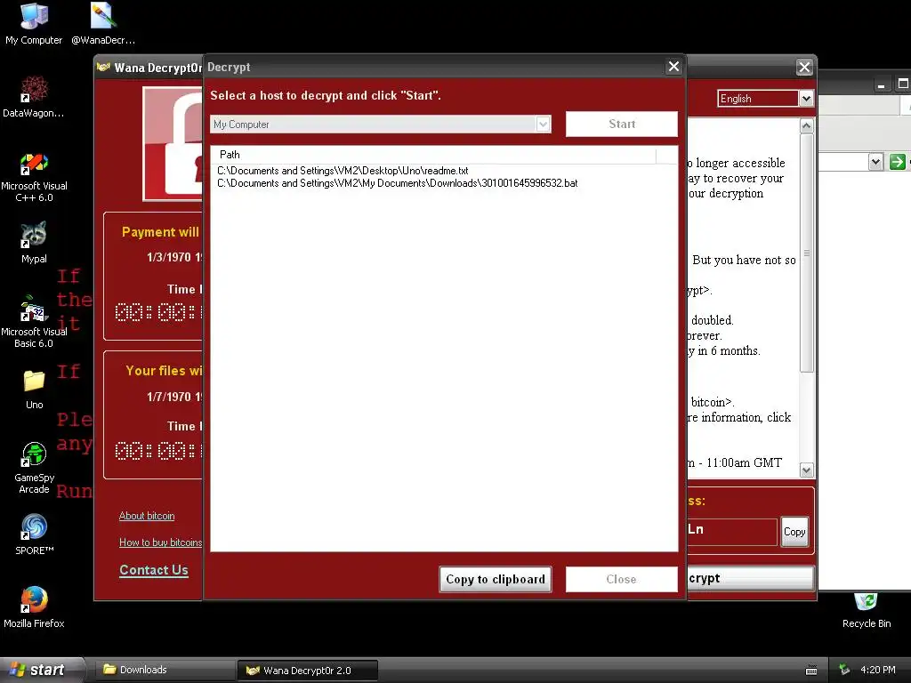Click the Copy button beside bitcoin address
The image size is (911, 683).
point(794,532)
